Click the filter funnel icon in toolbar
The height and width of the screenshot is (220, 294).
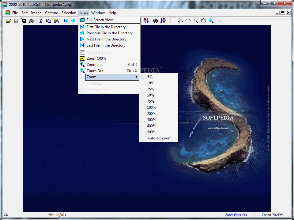coord(163,21)
